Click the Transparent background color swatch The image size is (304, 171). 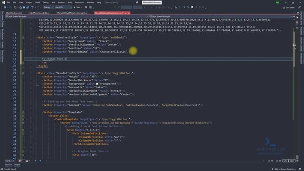point(97,84)
